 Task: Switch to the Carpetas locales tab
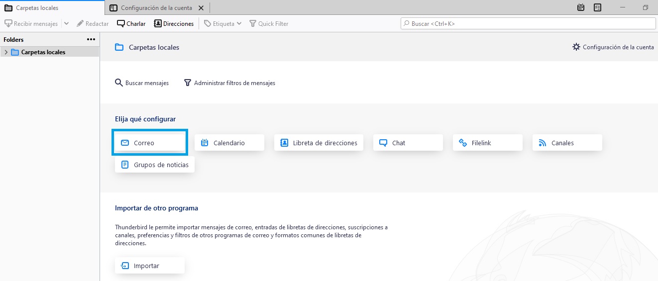tap(52, 7)
